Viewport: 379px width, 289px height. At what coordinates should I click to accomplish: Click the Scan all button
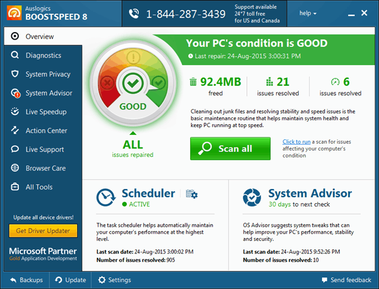(x=230, y=149)
